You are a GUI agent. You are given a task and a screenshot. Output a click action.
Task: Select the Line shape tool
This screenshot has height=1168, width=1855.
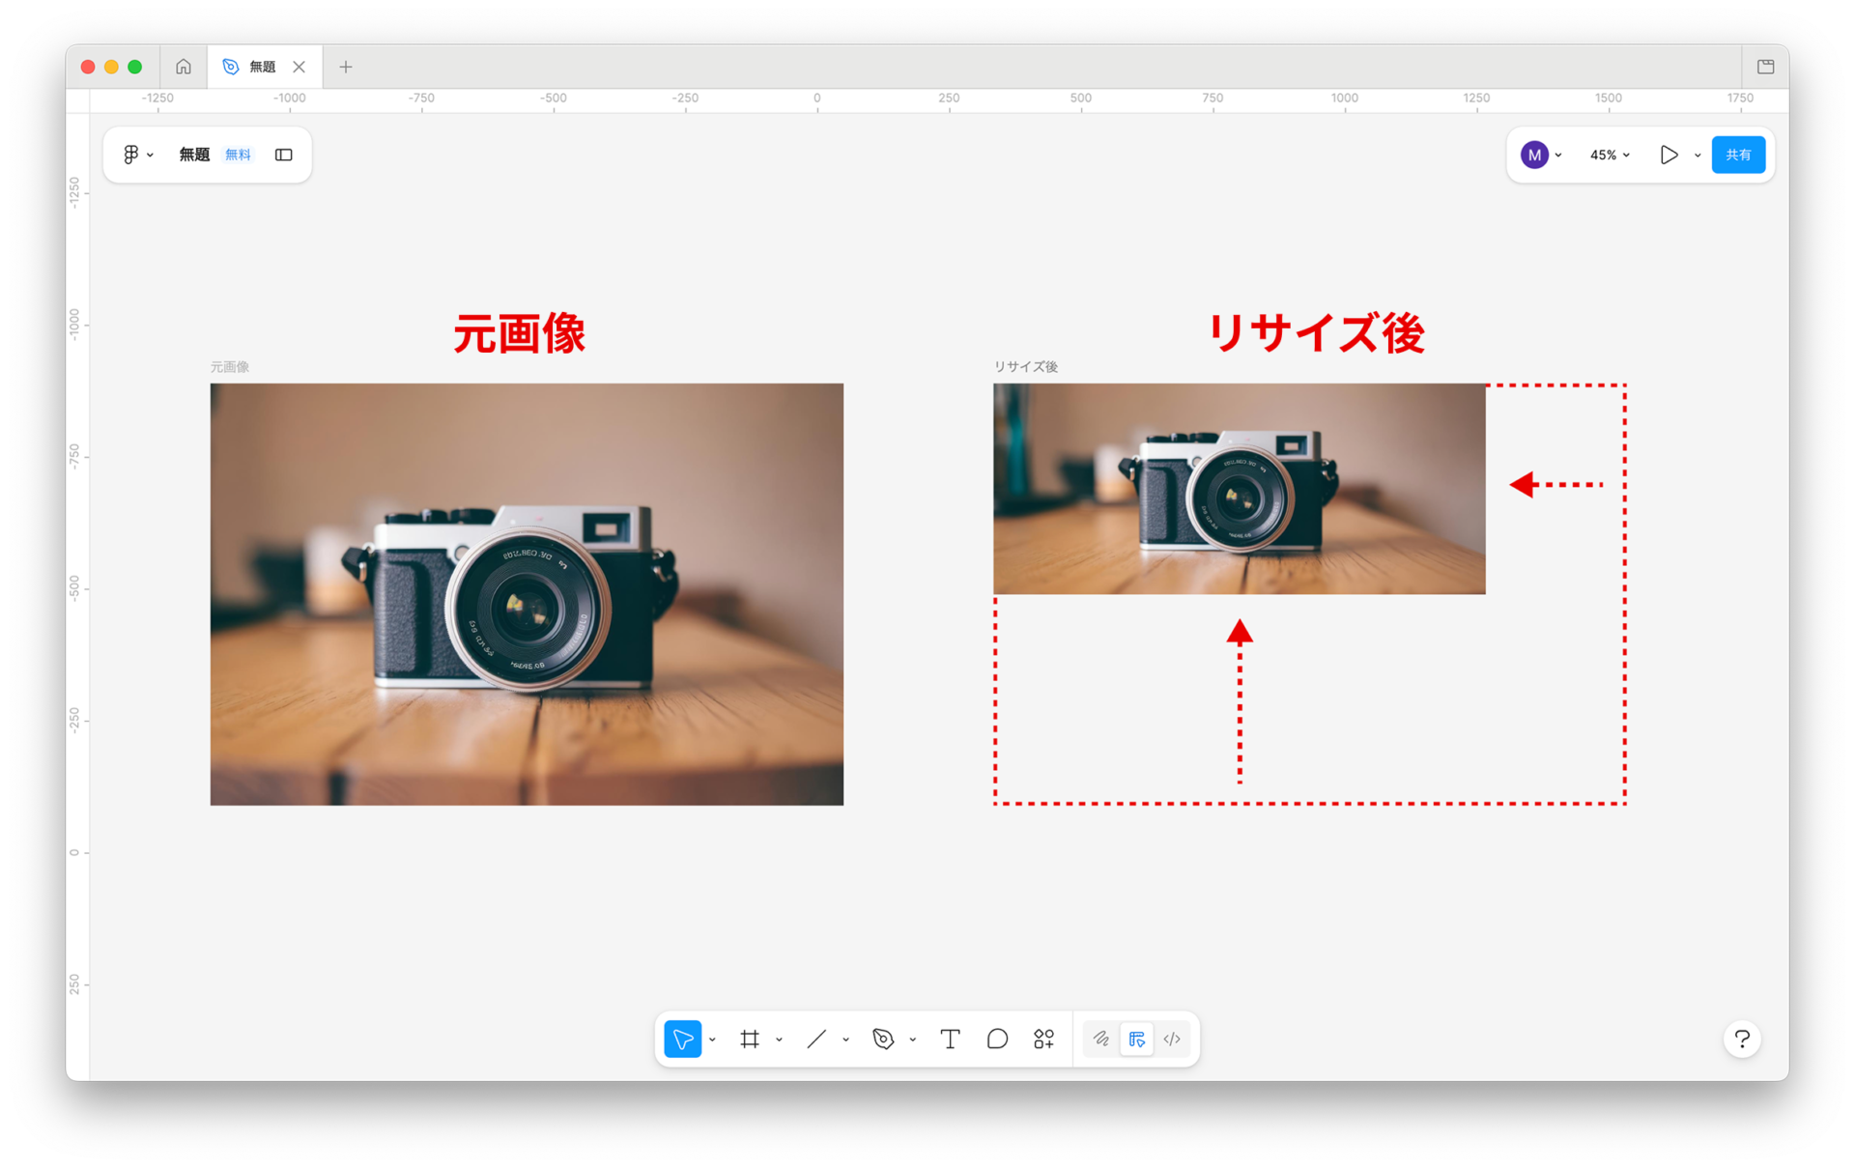816,1039
